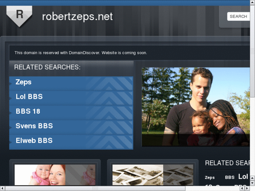Open the mother and baby thumbnail
The height and width of the screenshot is (191, 255).
coord(55,175)
